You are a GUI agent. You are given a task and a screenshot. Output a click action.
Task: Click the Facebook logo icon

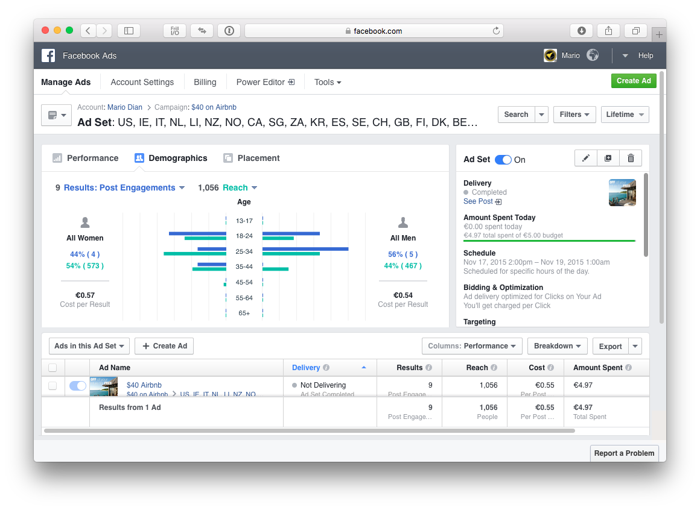(48, 55)
